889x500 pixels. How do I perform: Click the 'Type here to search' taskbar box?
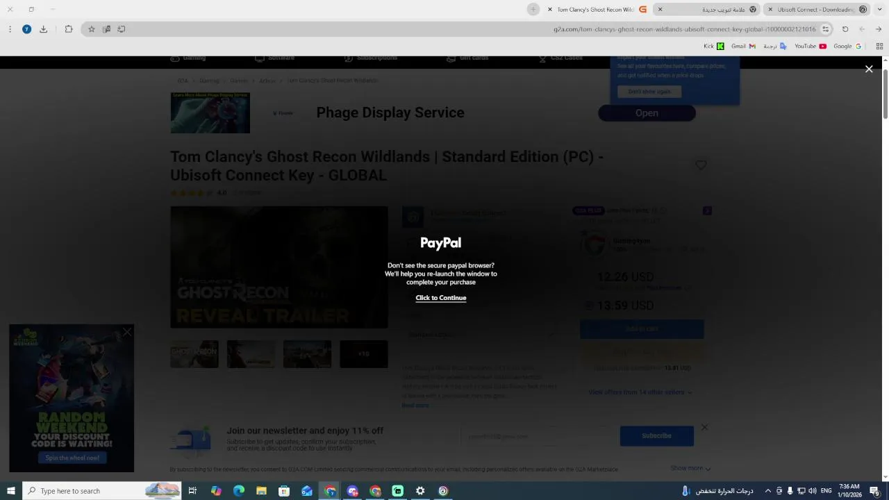pos(101,491)
